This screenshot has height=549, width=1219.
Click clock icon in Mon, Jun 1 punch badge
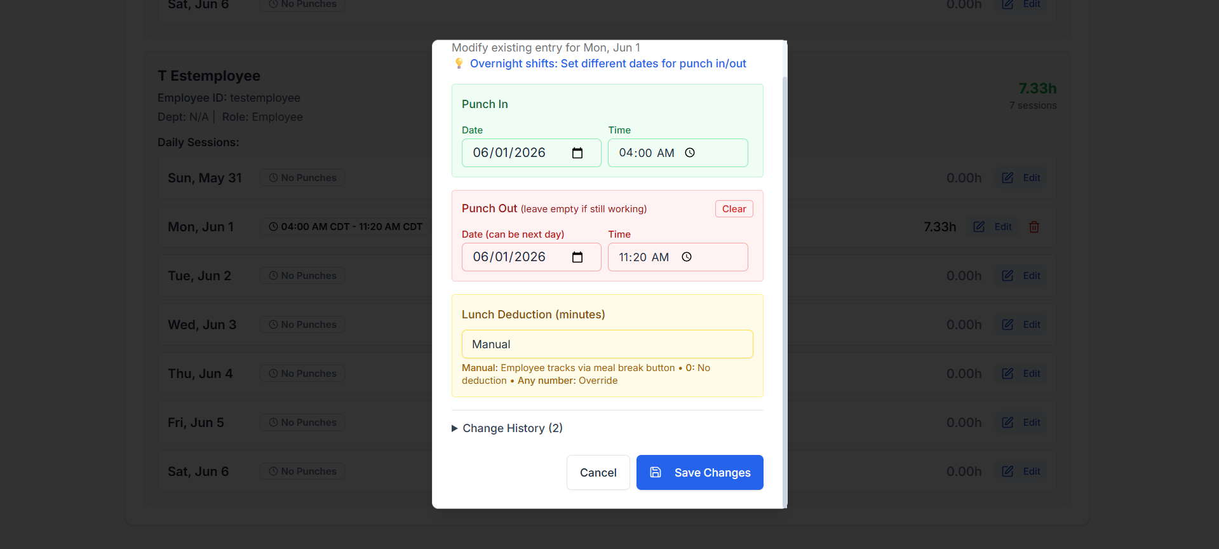(273, 227)
